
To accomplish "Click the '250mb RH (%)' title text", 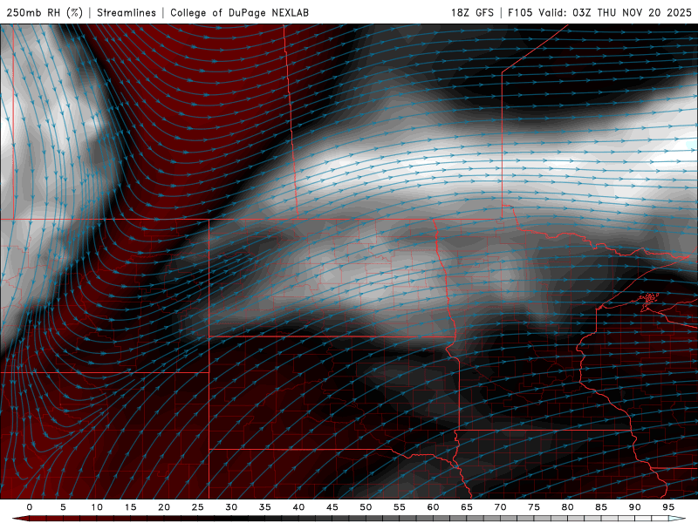I will point(44,12).
